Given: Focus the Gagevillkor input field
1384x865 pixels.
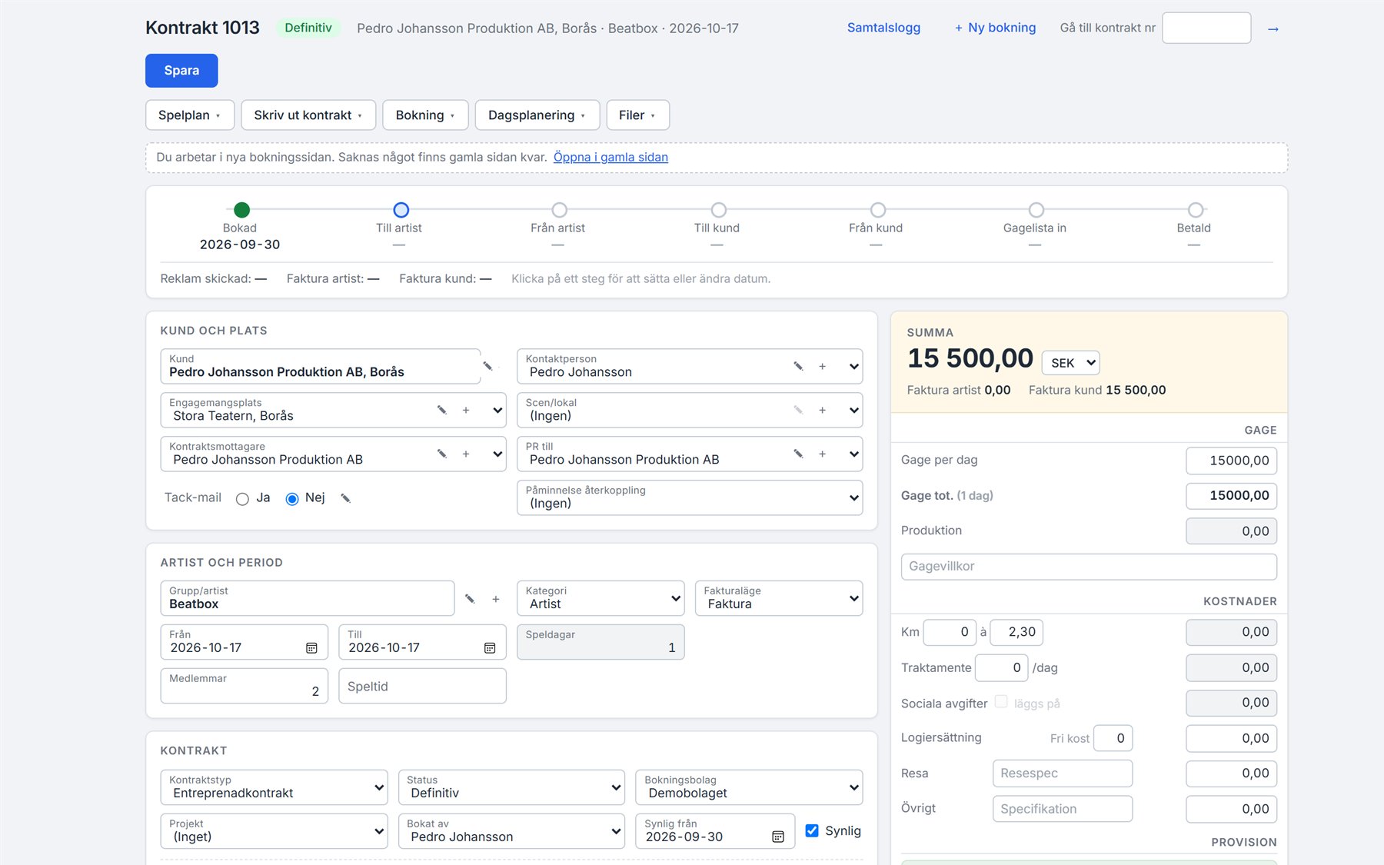Looking at the screenshot, I should pos(1089,567).
